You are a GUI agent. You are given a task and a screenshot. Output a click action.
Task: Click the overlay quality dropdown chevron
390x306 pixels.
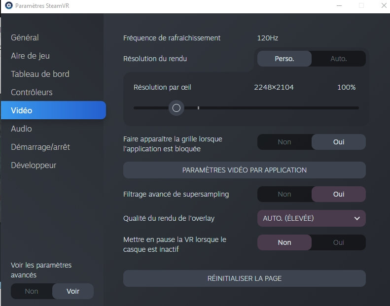[x=357, y=218]
